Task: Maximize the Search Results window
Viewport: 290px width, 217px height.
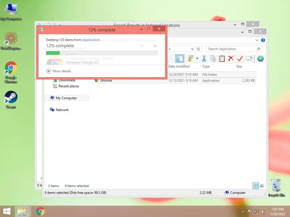Action: (243, 24)
